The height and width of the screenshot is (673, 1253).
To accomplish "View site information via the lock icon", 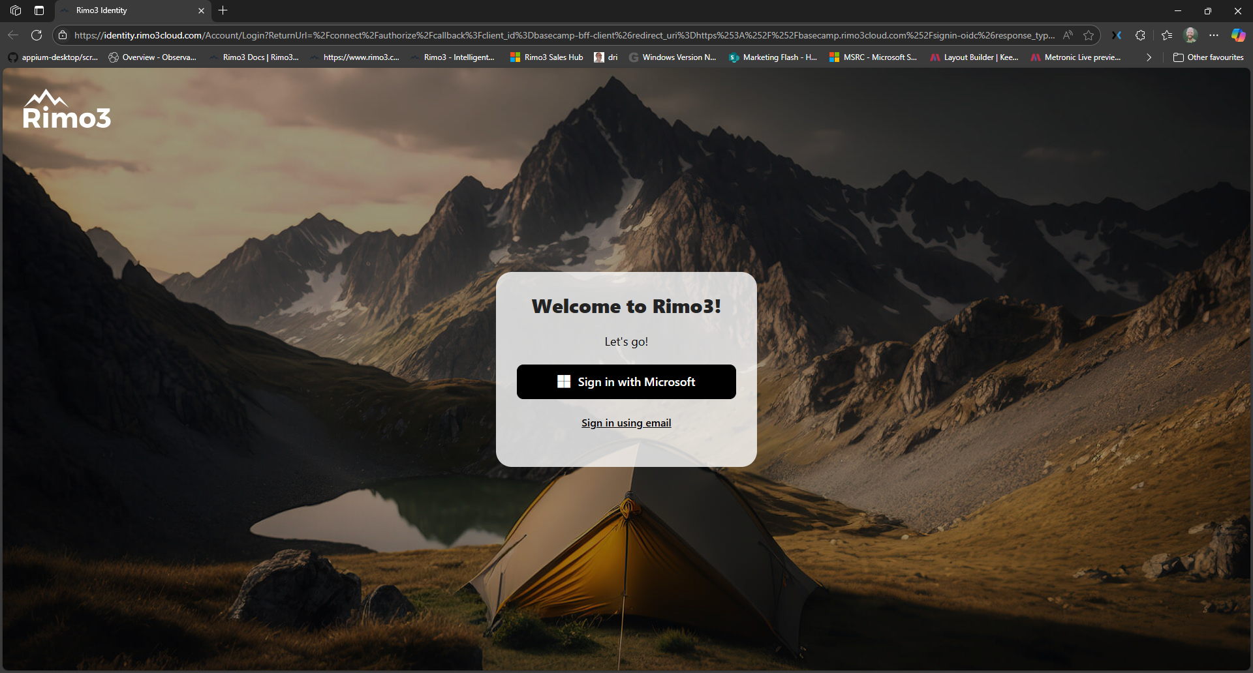I will click(x=63, y=35).
